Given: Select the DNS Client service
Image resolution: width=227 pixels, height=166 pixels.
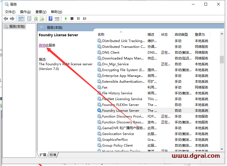Looking at the screenshot, I should pyautogui.click(x=153, y=52).
